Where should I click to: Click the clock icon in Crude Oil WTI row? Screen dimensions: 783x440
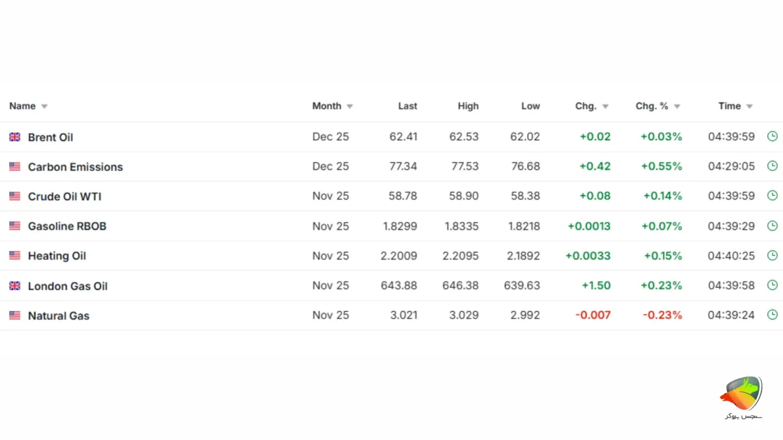[772, 196]
